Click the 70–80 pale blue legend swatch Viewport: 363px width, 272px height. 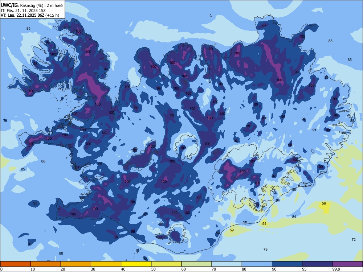(x=227, y=264)
